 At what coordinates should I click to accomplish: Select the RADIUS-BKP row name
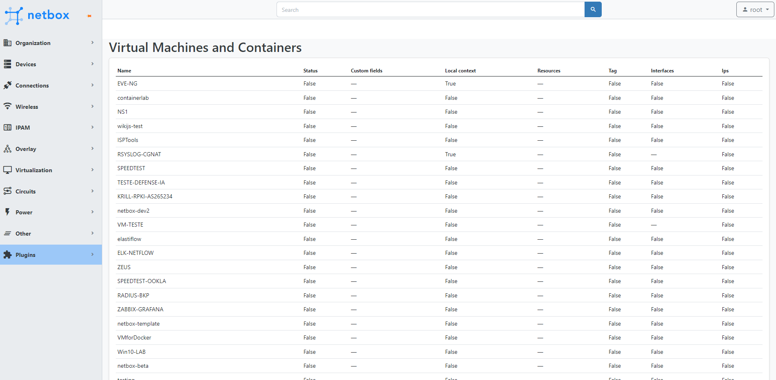(133, 295)
